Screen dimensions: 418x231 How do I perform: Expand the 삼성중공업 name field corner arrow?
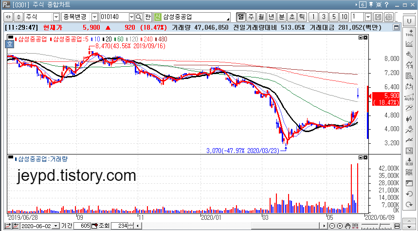click(x=228, y=19)
